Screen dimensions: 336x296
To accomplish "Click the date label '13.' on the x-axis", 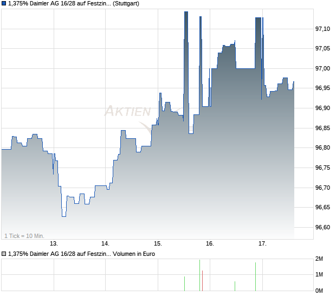I will click(x=54, y=244).
